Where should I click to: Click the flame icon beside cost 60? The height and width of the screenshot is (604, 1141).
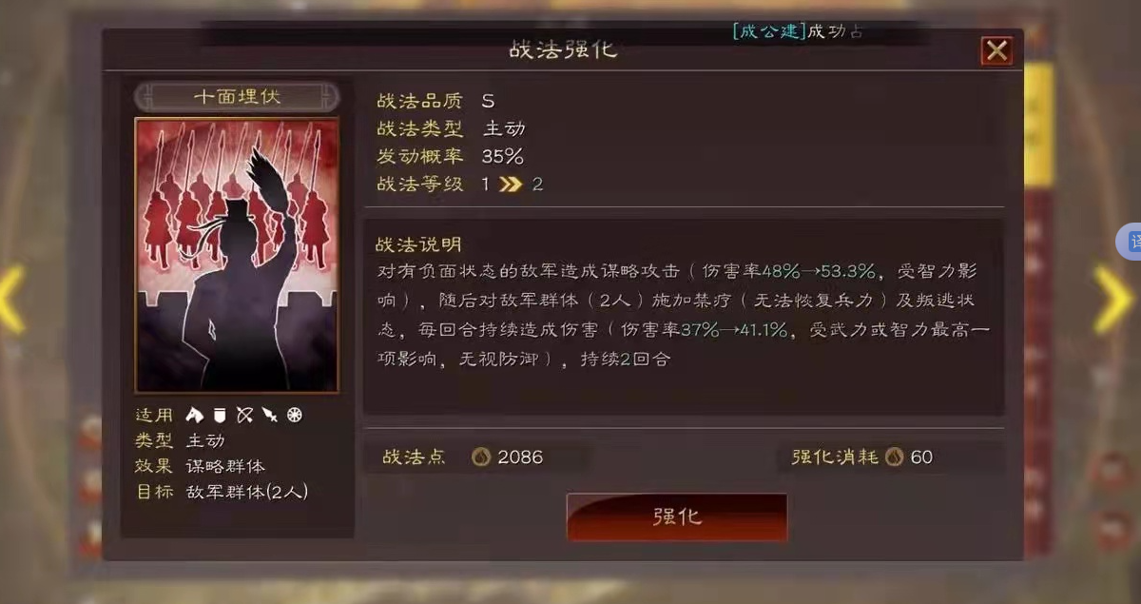tap(894, 458)
